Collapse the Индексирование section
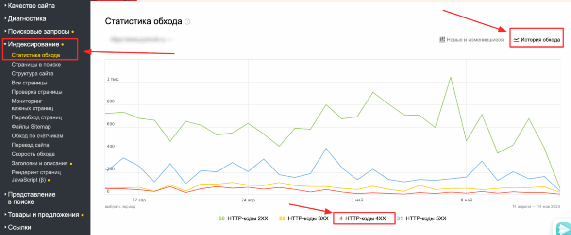 click(x=34, y=44)
